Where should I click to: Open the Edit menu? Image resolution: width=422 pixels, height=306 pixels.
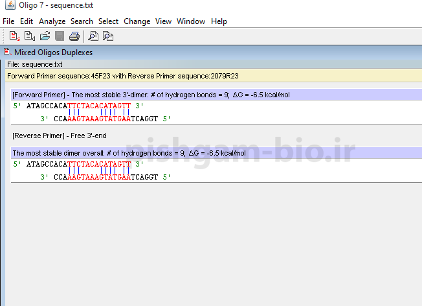[x=27, y=21]
